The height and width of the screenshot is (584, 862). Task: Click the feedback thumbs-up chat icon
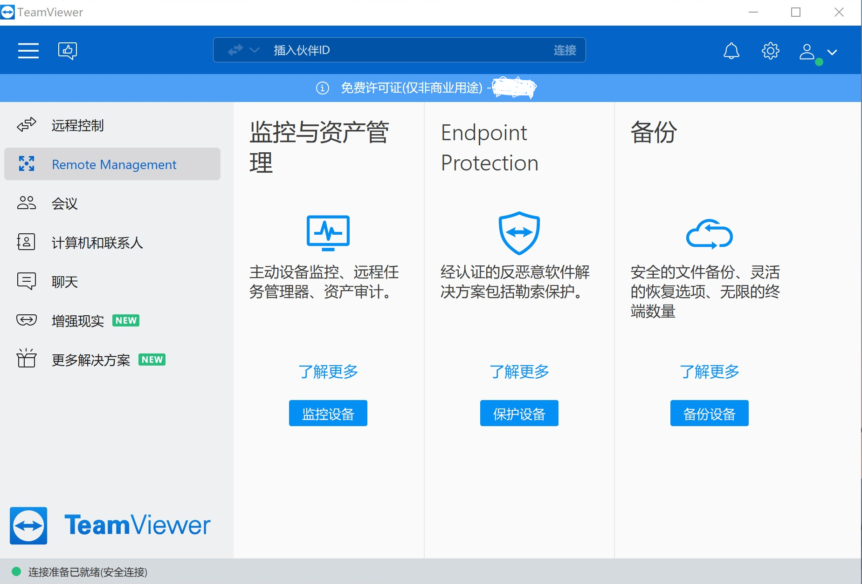coord(68,50)
